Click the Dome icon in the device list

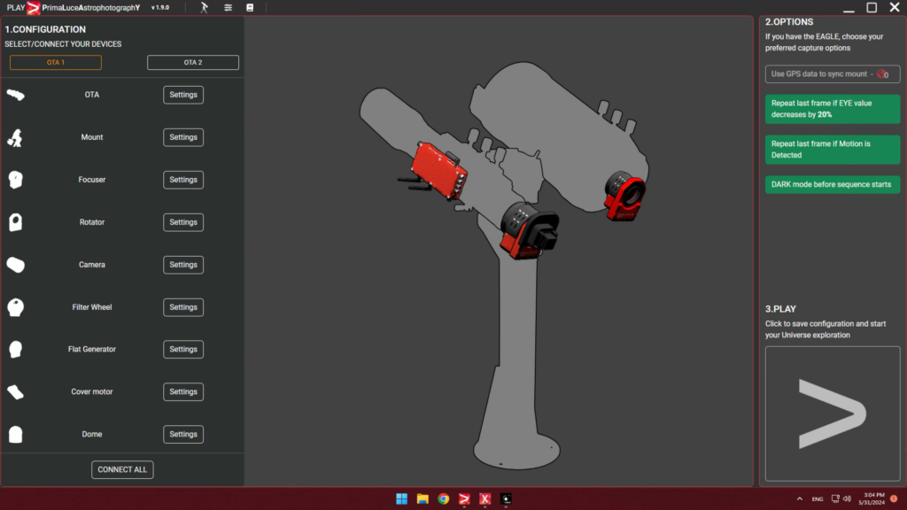click(x=15, y=434)
